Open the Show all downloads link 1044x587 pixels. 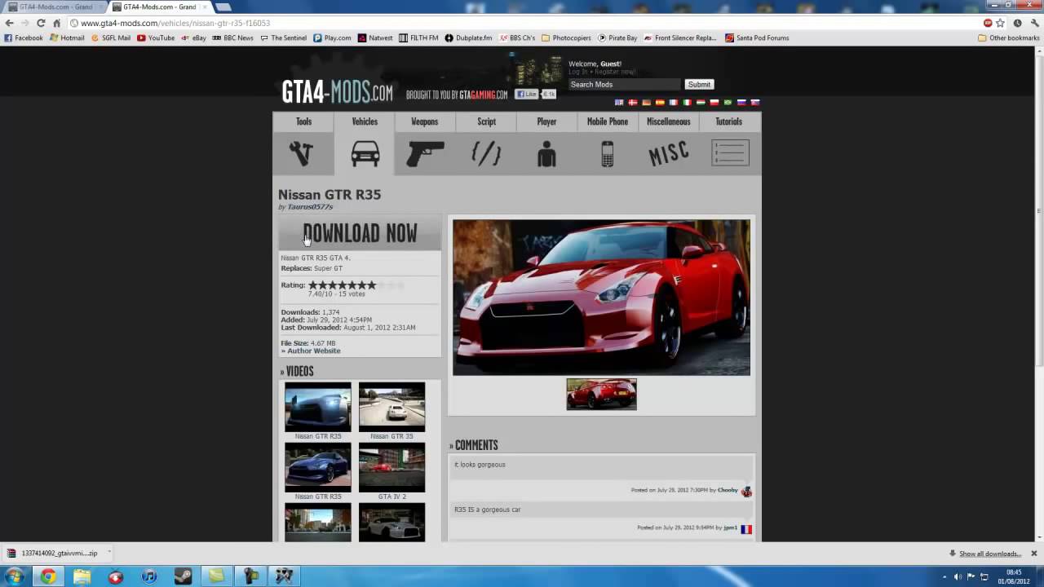pos(990,554)
